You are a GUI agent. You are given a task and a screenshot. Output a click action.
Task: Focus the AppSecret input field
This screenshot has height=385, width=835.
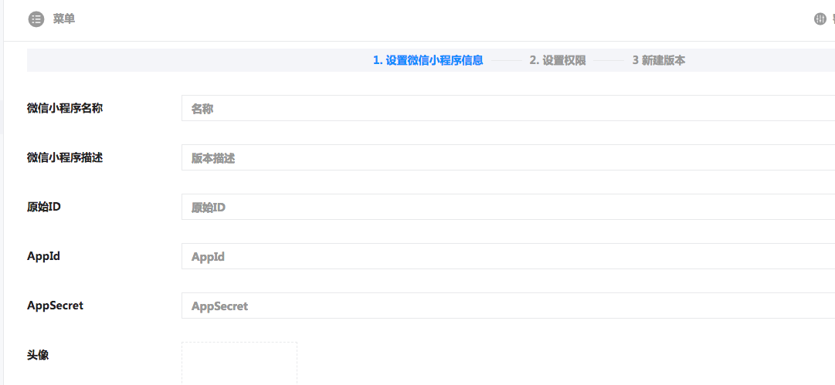[508, 306]
